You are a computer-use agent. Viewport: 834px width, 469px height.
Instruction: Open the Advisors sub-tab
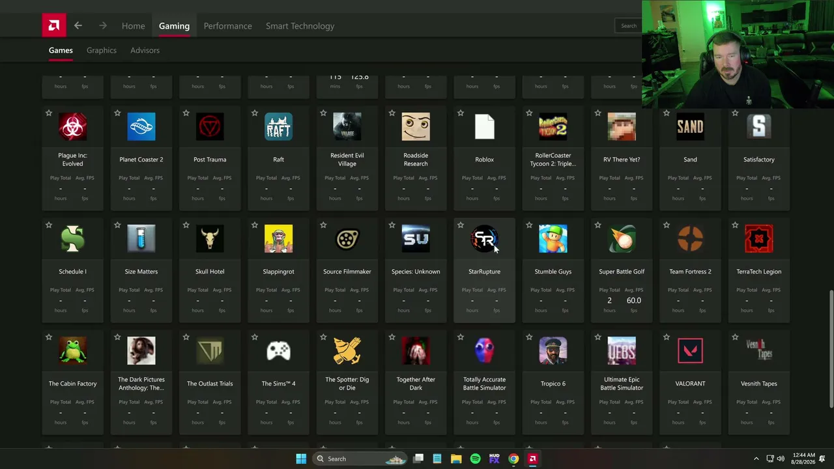pyautogui.click(x=145, y=50)
